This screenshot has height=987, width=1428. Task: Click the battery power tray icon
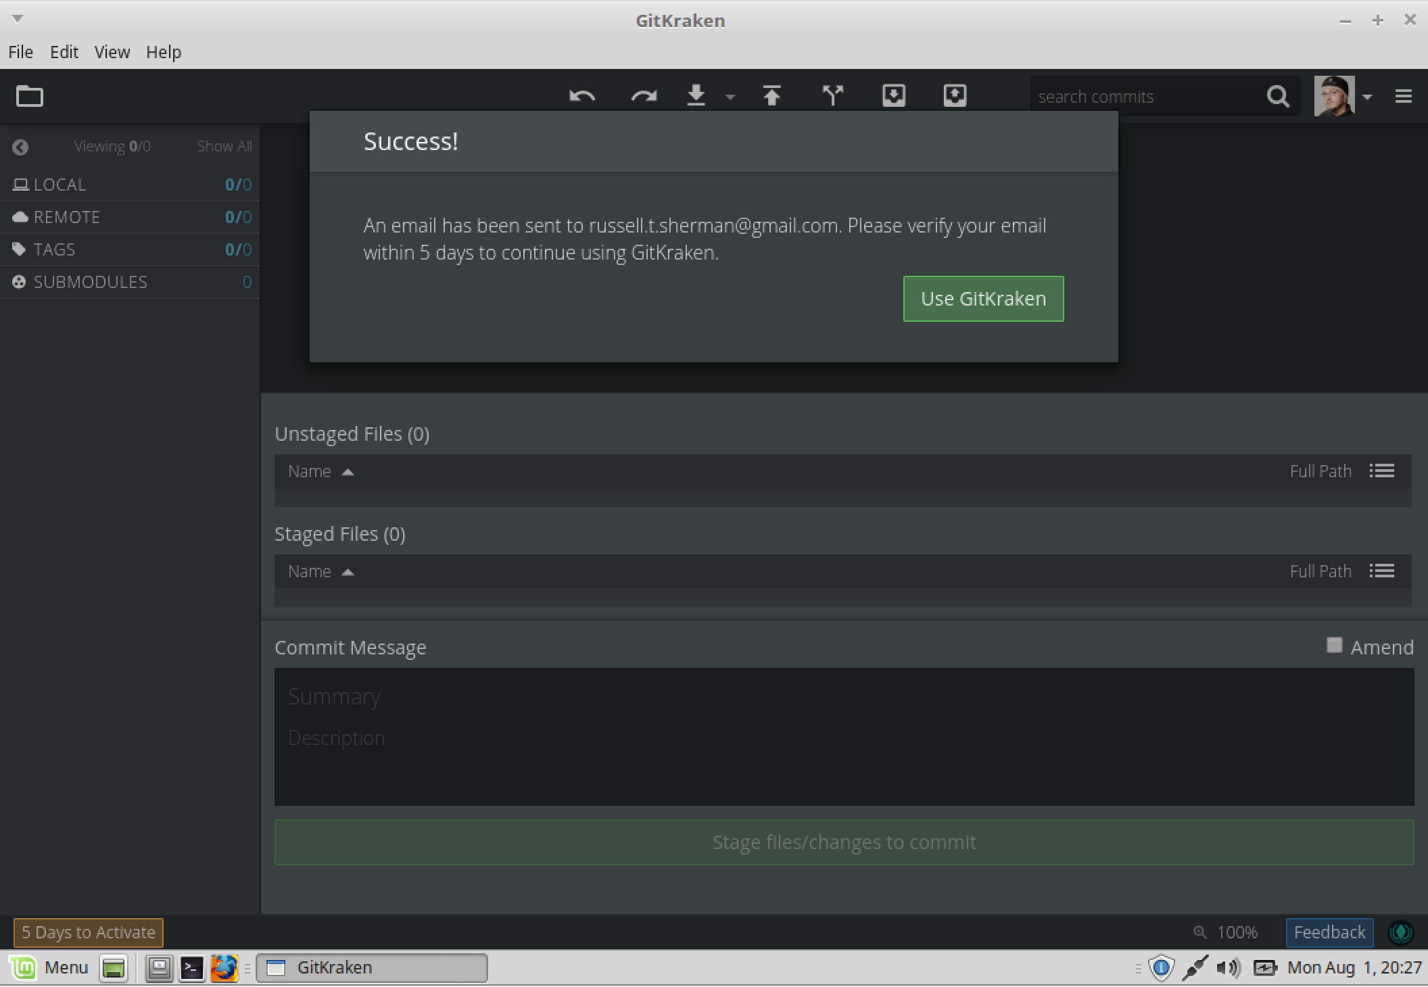click(x=1264, y=968)
